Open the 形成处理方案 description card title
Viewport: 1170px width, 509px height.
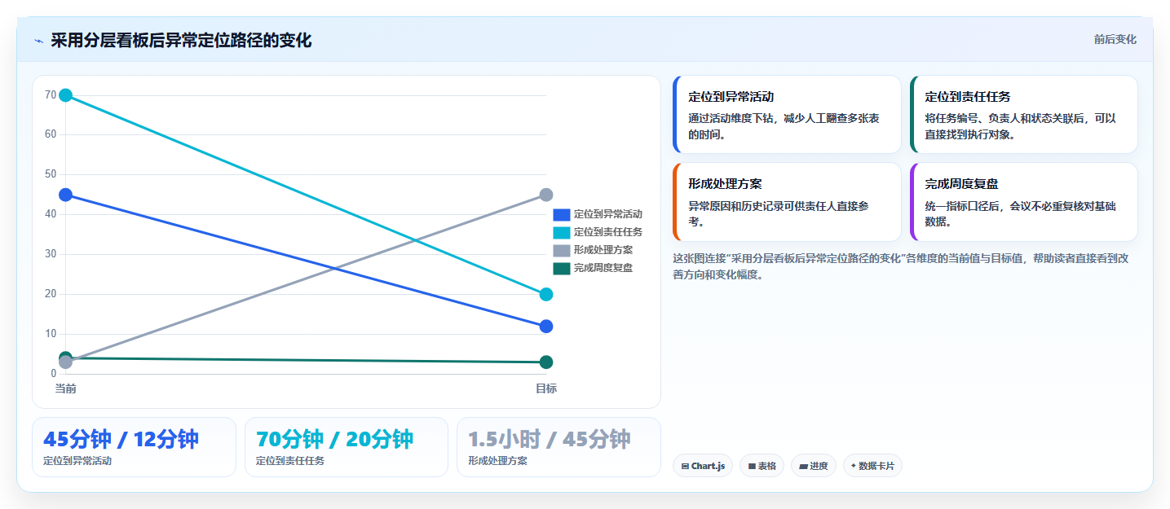[725, 183]
